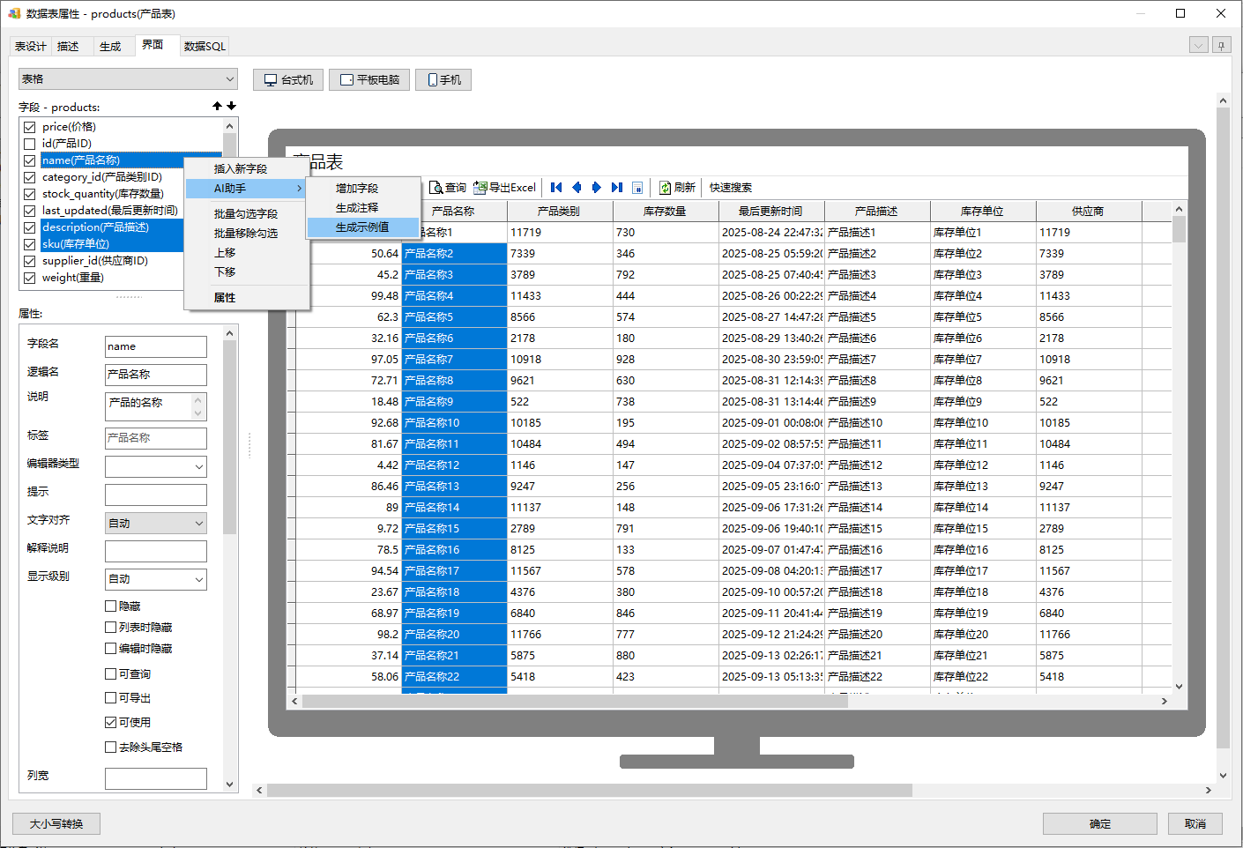Go to the previous record arrow

[x=577, y=188]
